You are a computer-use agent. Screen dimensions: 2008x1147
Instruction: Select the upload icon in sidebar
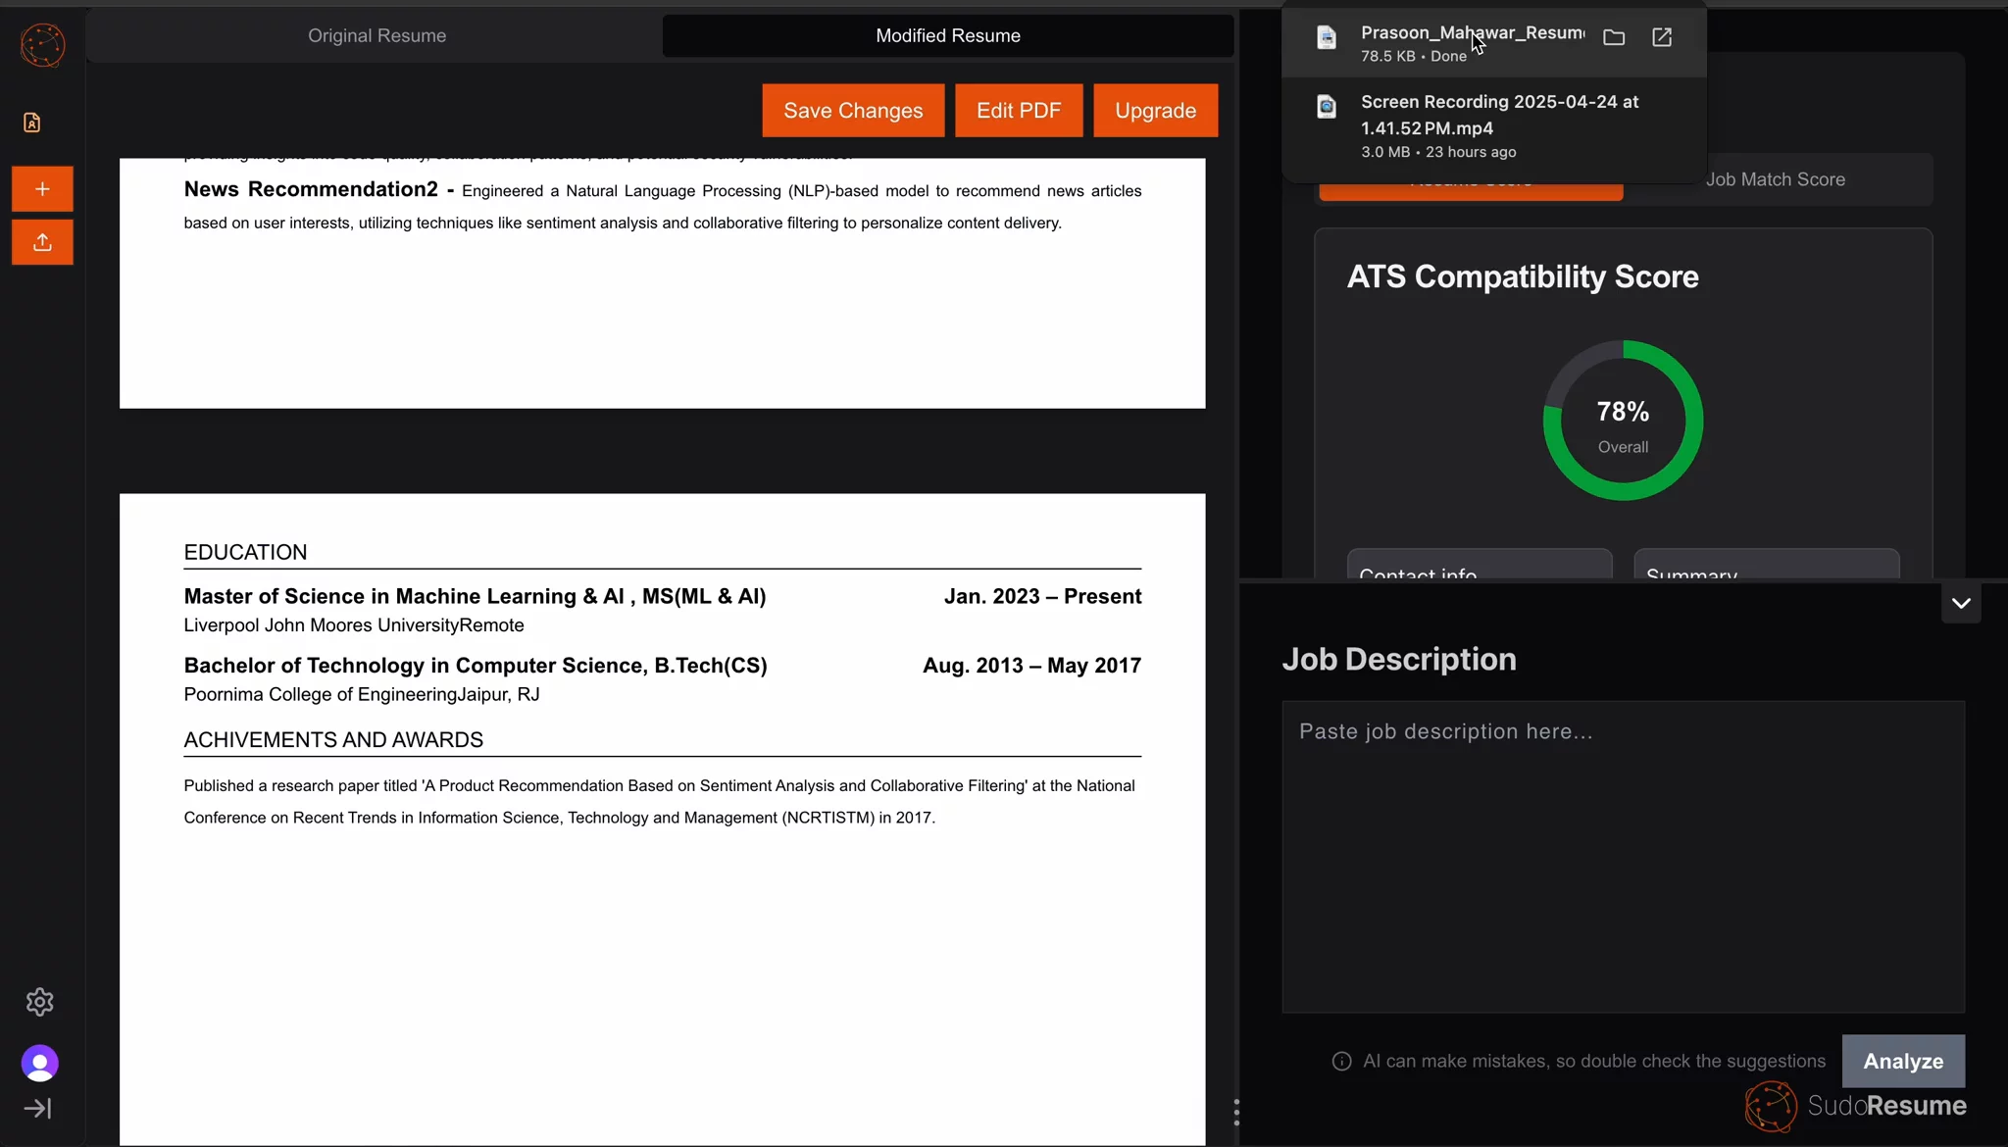tap(41, 241)
